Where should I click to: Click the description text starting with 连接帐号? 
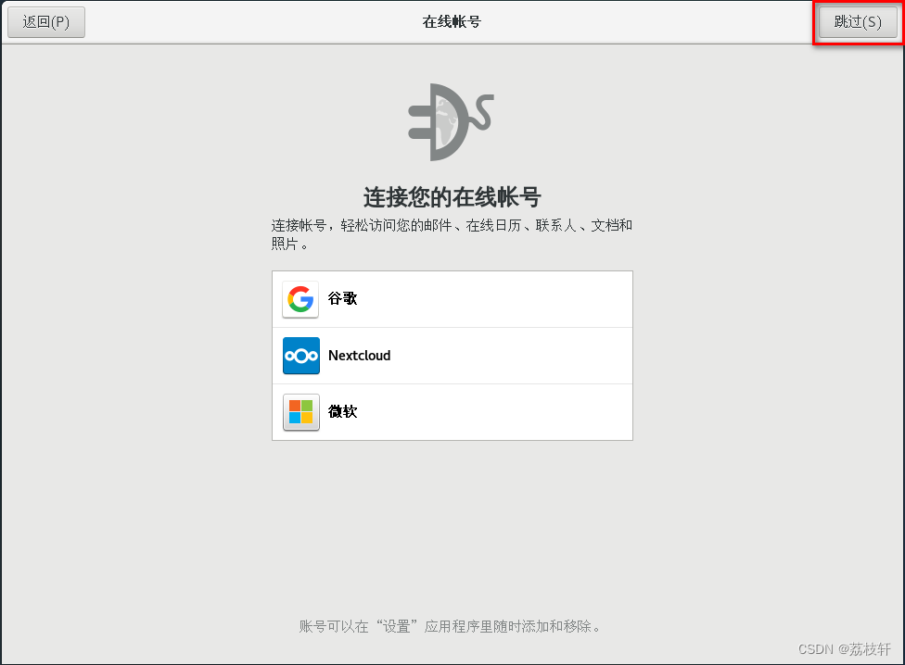tap(452, 234)
